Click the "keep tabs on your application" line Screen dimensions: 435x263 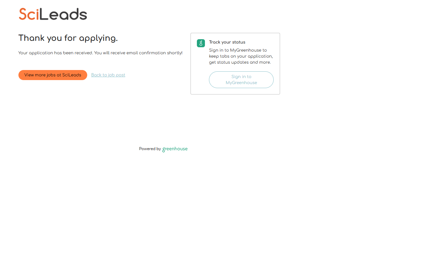pyautogui.click(x=241, y=56)
